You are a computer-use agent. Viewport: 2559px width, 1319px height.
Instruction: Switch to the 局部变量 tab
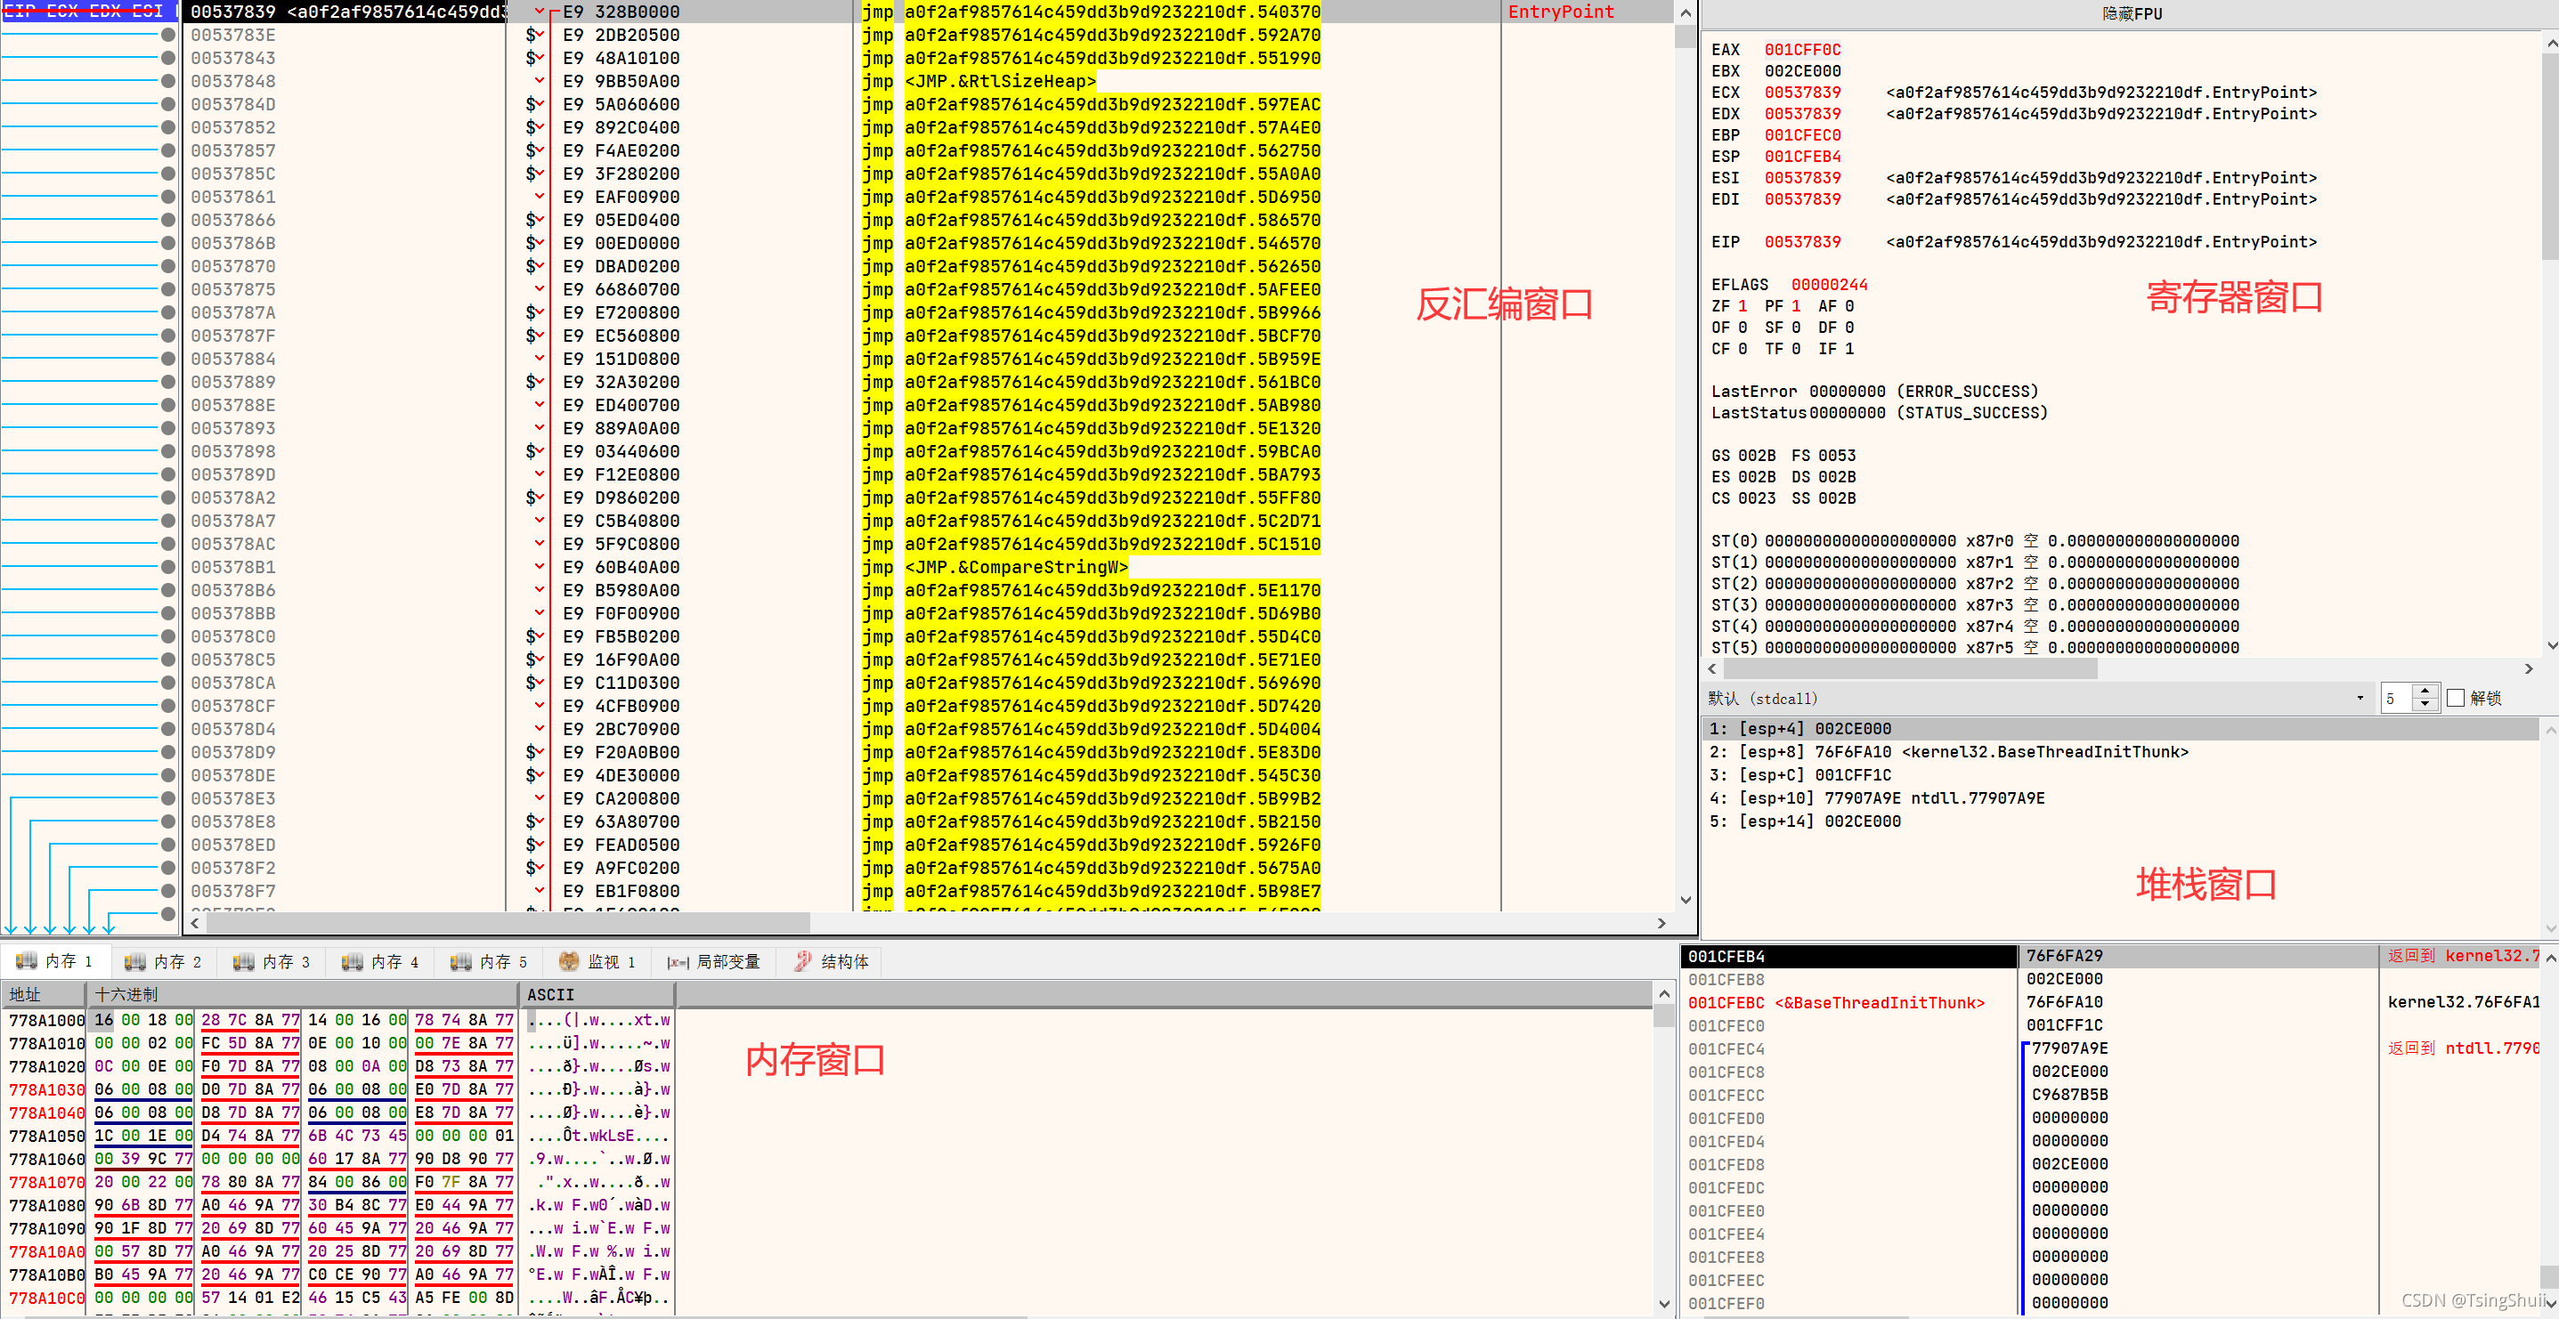pos(727,961)
